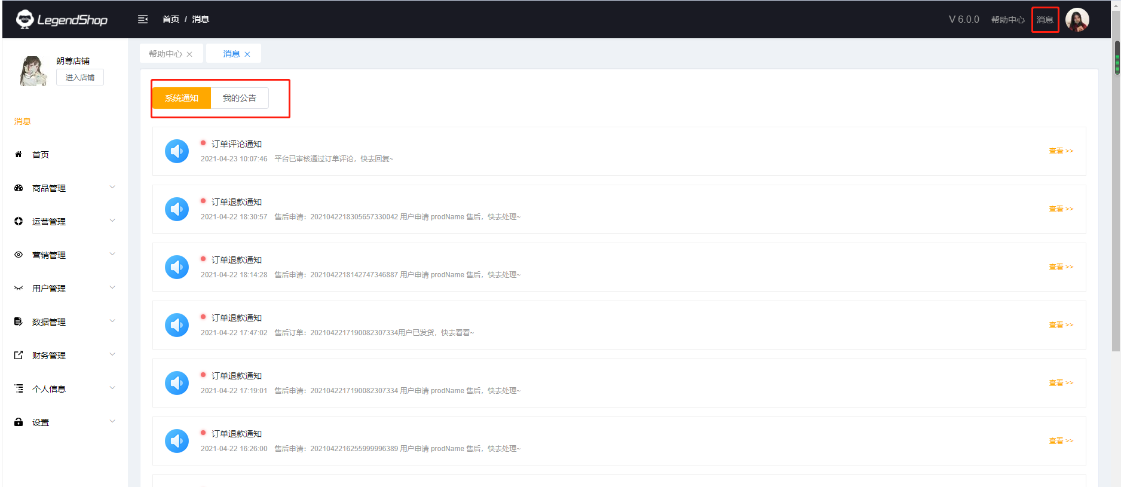Image resolution: width=1121 pixels, height=487 pixels.
Task: Click the LegendShop logo
Action: (x=62, y=20)
